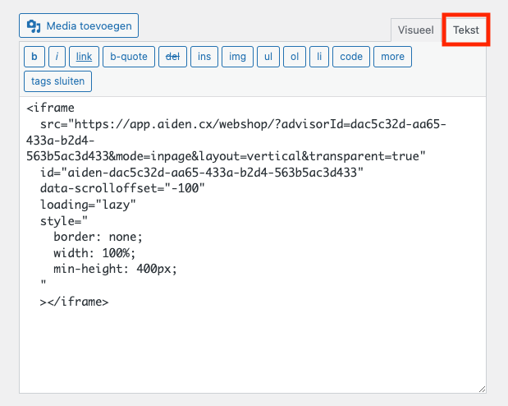Insert code tag with code button
Image resolution: width=508 pixels, height=406 pixels.
tap(351, 57)
